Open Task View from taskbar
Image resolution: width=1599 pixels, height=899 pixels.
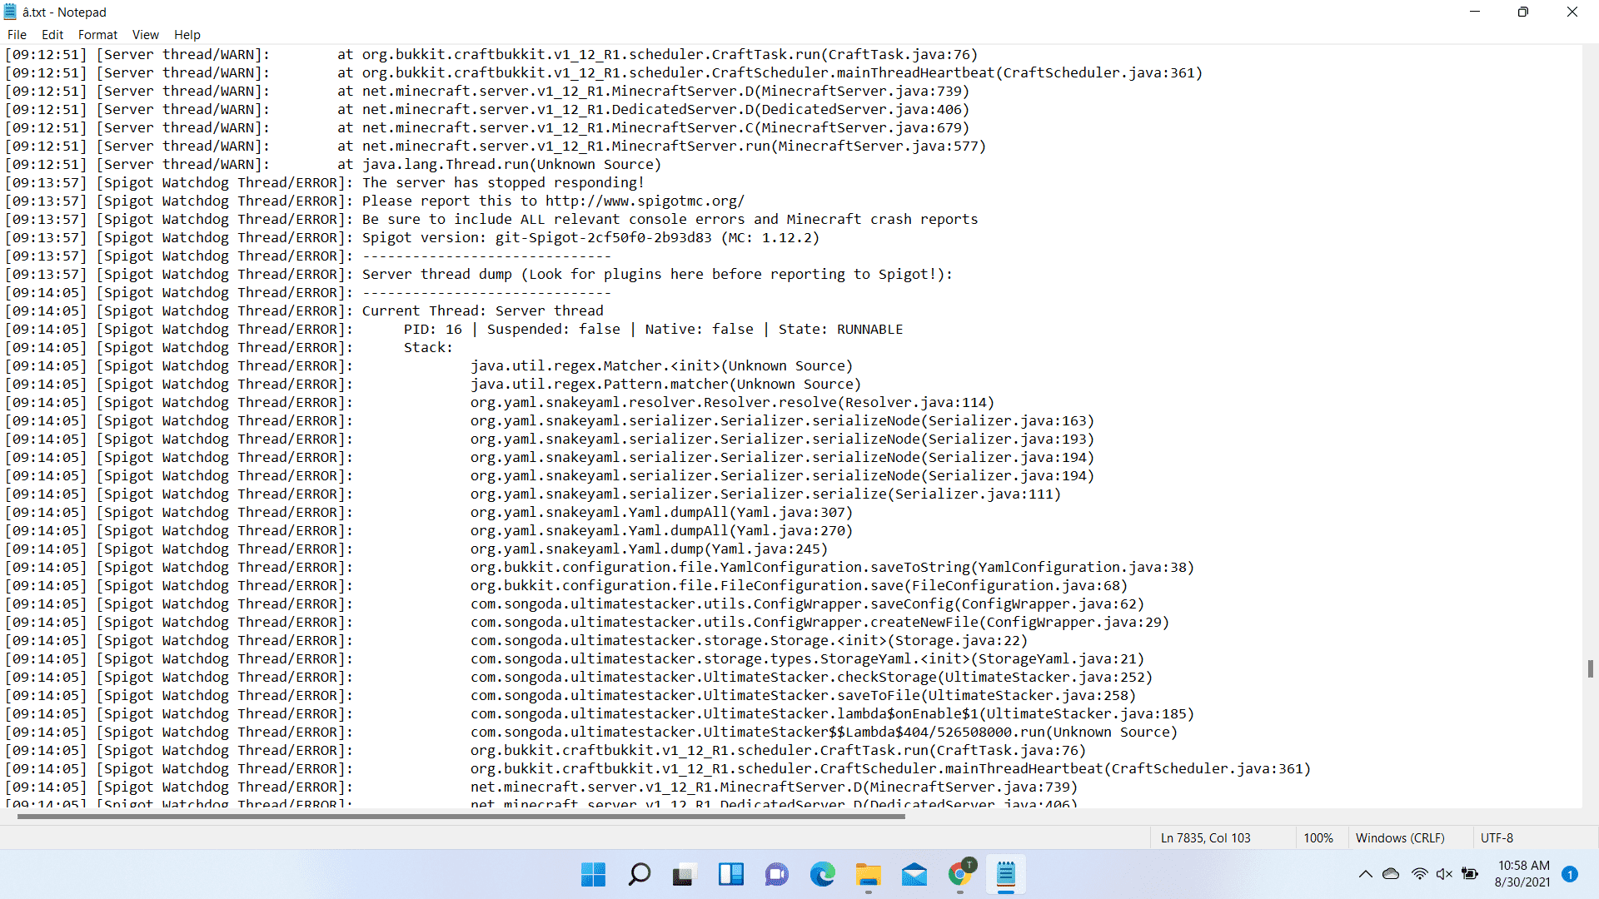pyautogui.click(x=684, y=874)
